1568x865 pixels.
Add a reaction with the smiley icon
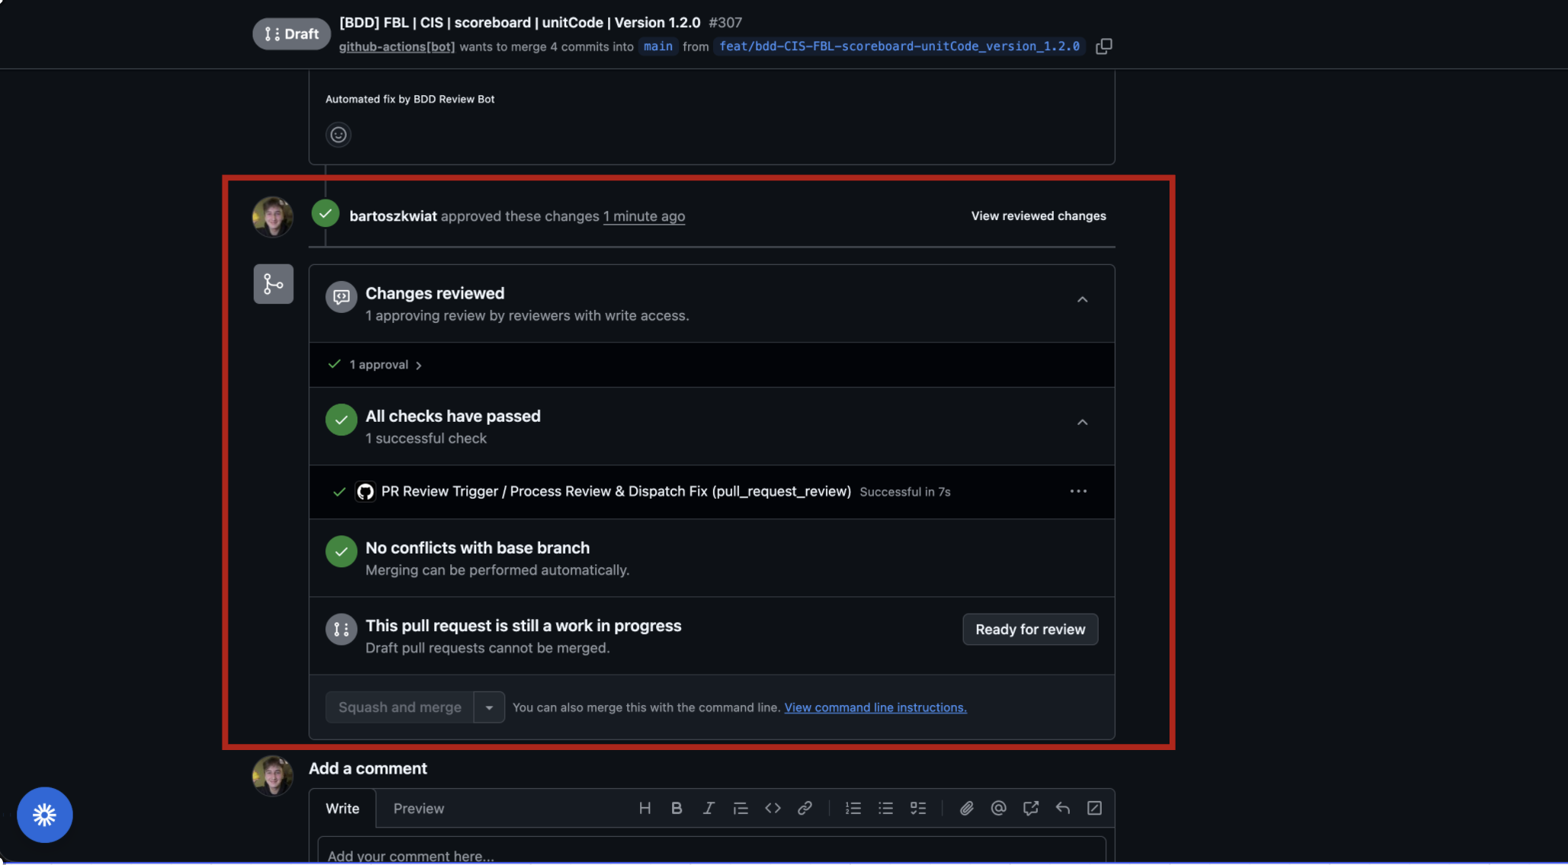338,135
